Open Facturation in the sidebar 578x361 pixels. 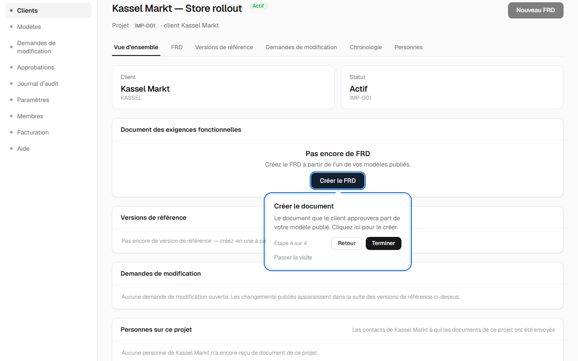(48, 132)
